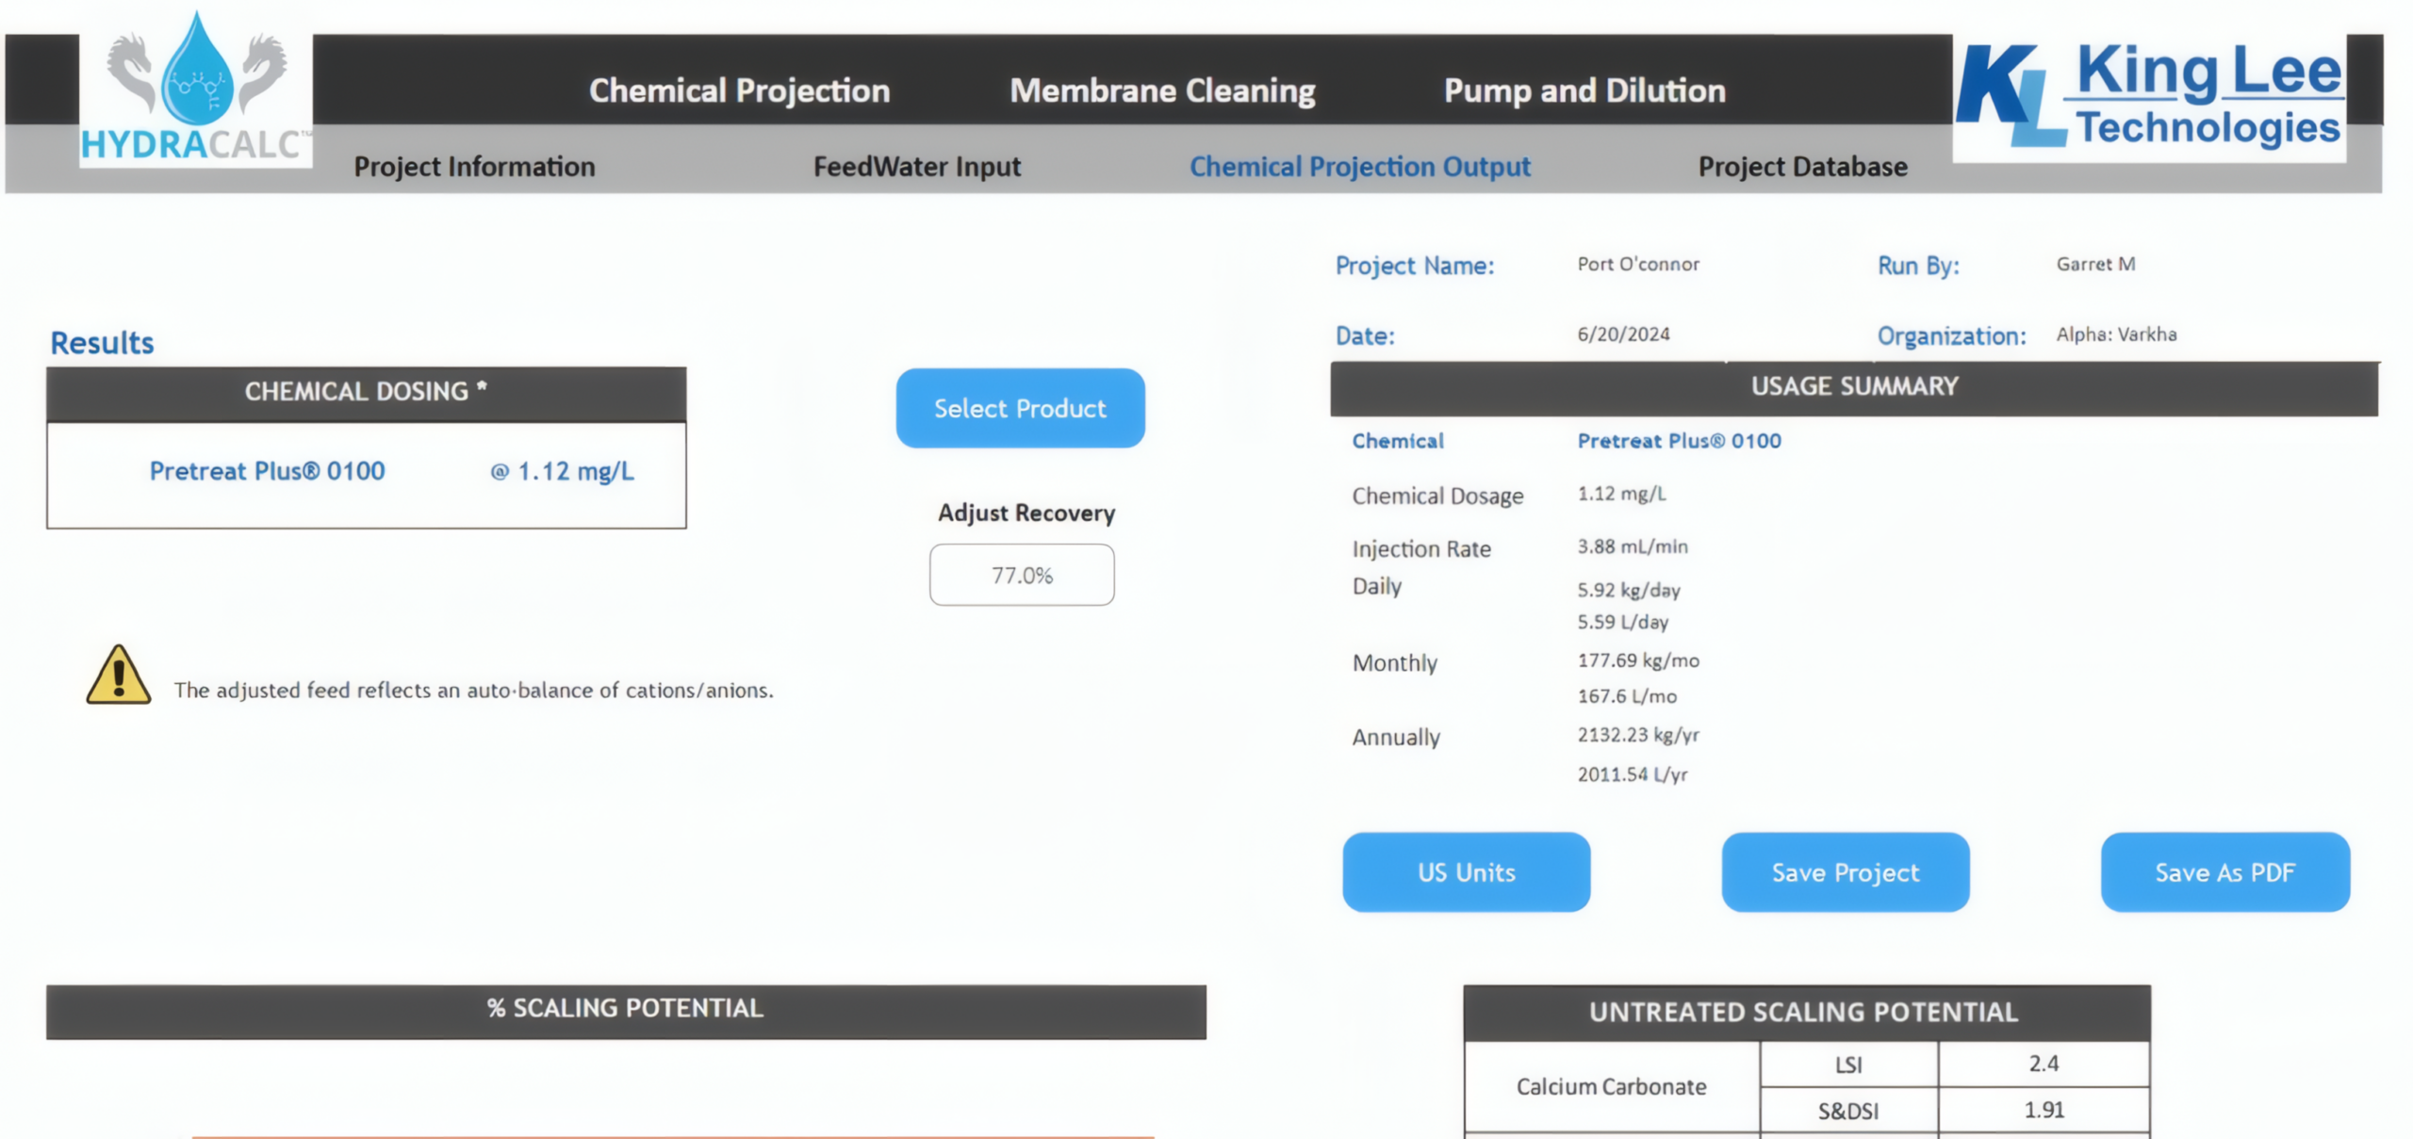Click the daily volume 5.59 L/day

point(1622,622)
